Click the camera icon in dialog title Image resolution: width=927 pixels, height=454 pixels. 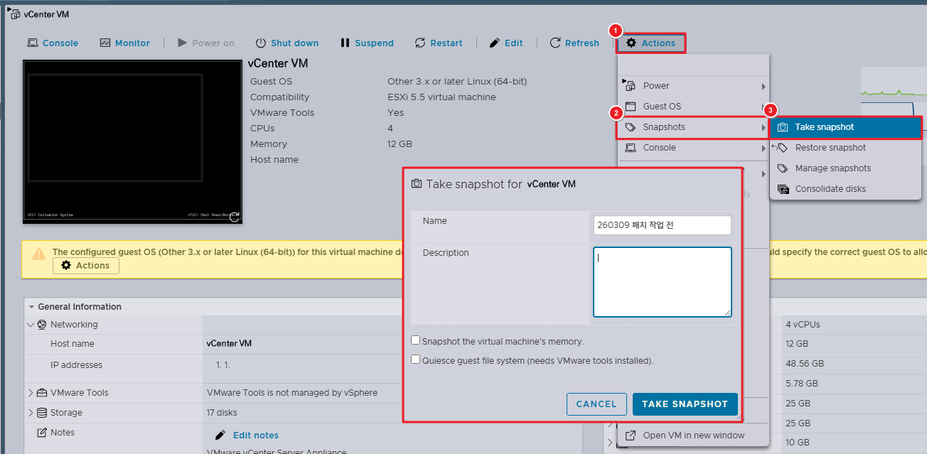point(417,183)
